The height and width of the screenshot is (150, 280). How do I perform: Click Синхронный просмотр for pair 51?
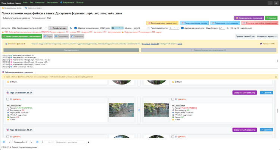tap(245, 93)
